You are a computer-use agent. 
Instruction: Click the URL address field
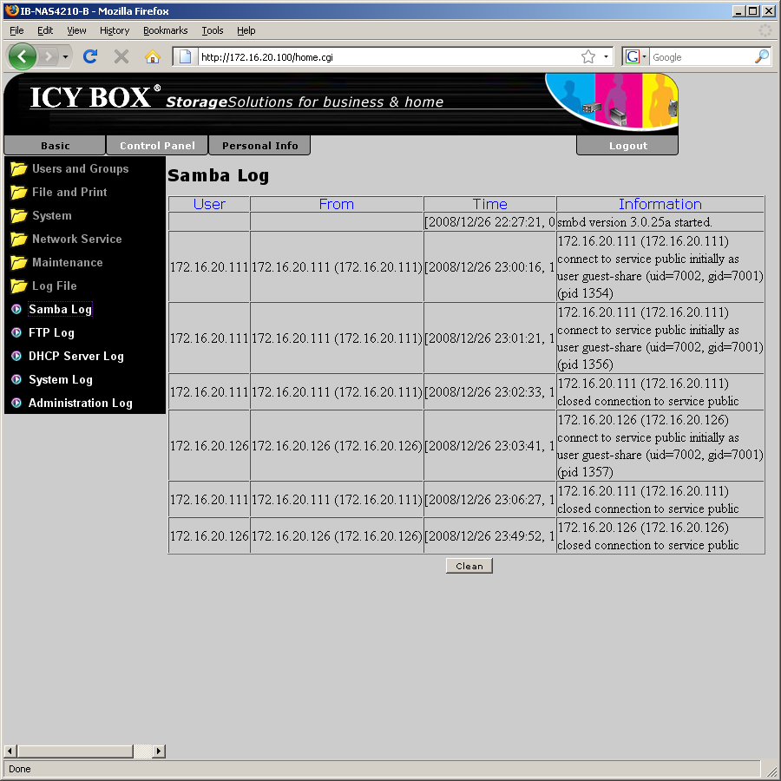coord(388,56)
